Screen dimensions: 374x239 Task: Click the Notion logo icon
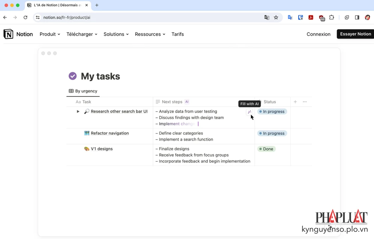click(8, 34)
